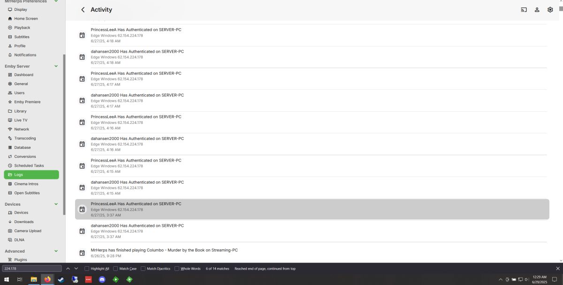This screenshot has height=285, width=563.
Task: Open the cast to device icon
Action: (x=524, y=9)
